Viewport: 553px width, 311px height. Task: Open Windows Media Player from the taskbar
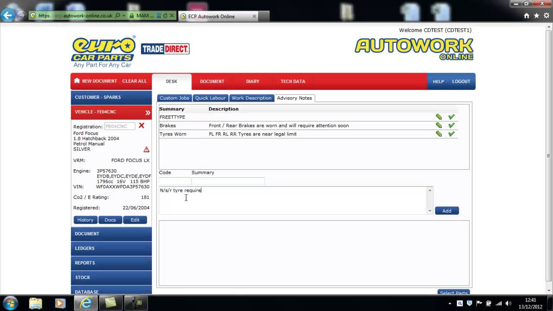click(60, 303)
